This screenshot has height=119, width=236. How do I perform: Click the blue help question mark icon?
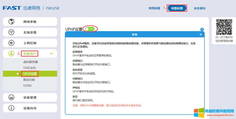click(202, 30)
